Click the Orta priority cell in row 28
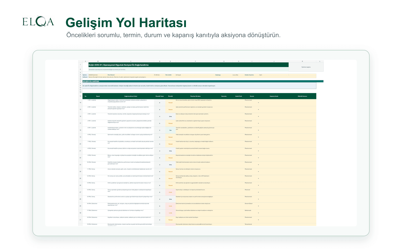 pyautogui.click(x=170, y=199)
